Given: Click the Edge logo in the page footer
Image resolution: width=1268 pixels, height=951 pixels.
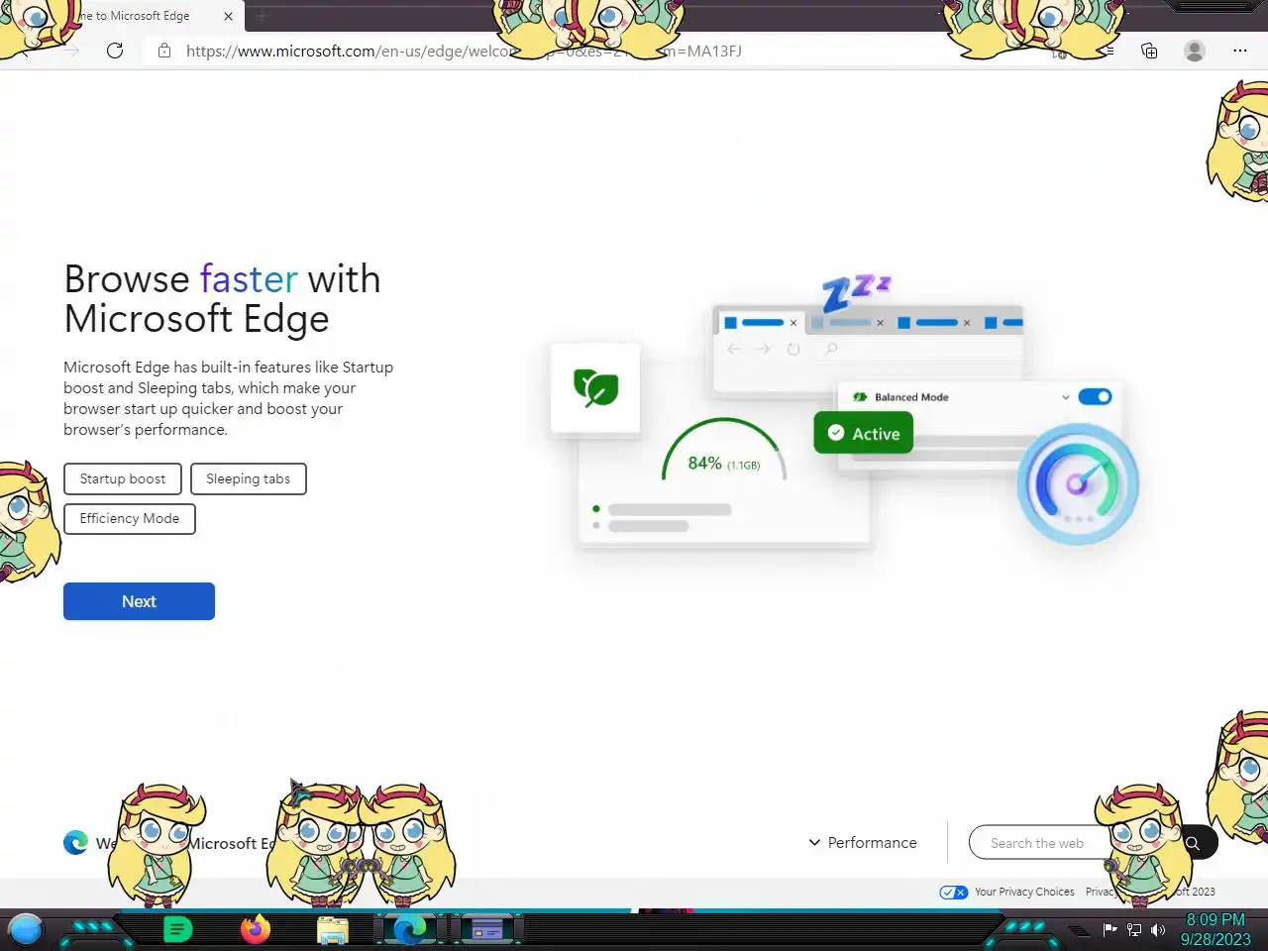Looking at the screenshot, I should click(75, 842).
